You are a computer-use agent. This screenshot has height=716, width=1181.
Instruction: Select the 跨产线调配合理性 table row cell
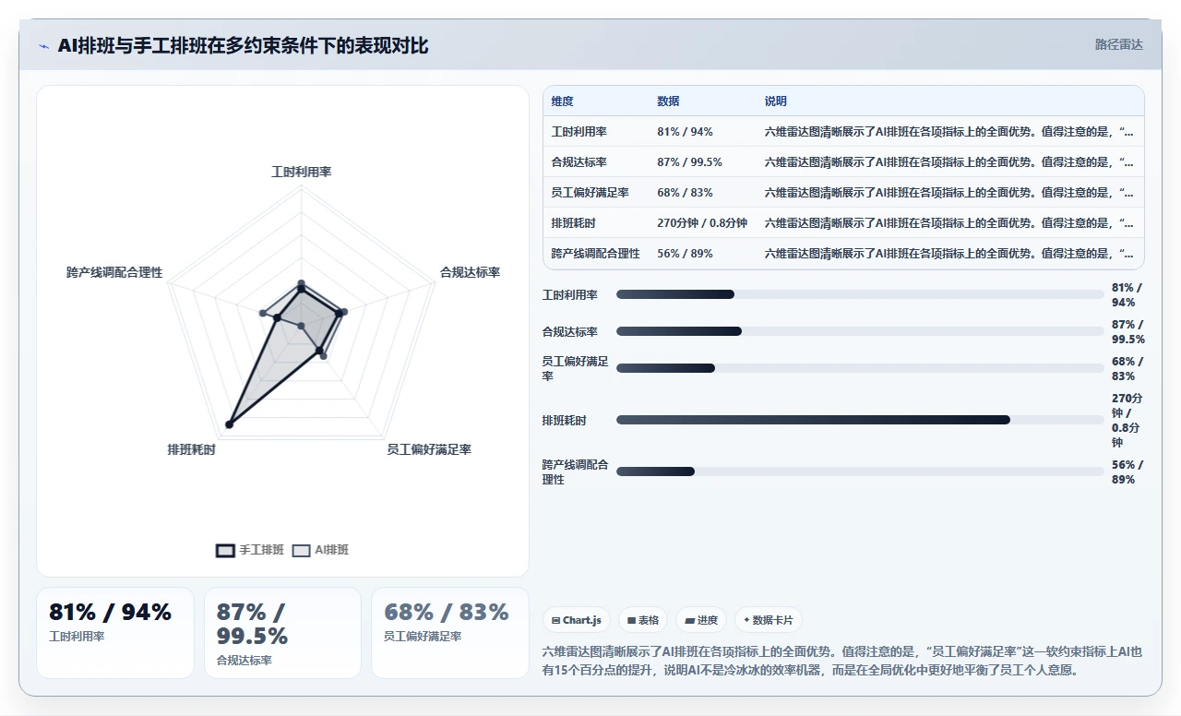click(x=595, y=254)
